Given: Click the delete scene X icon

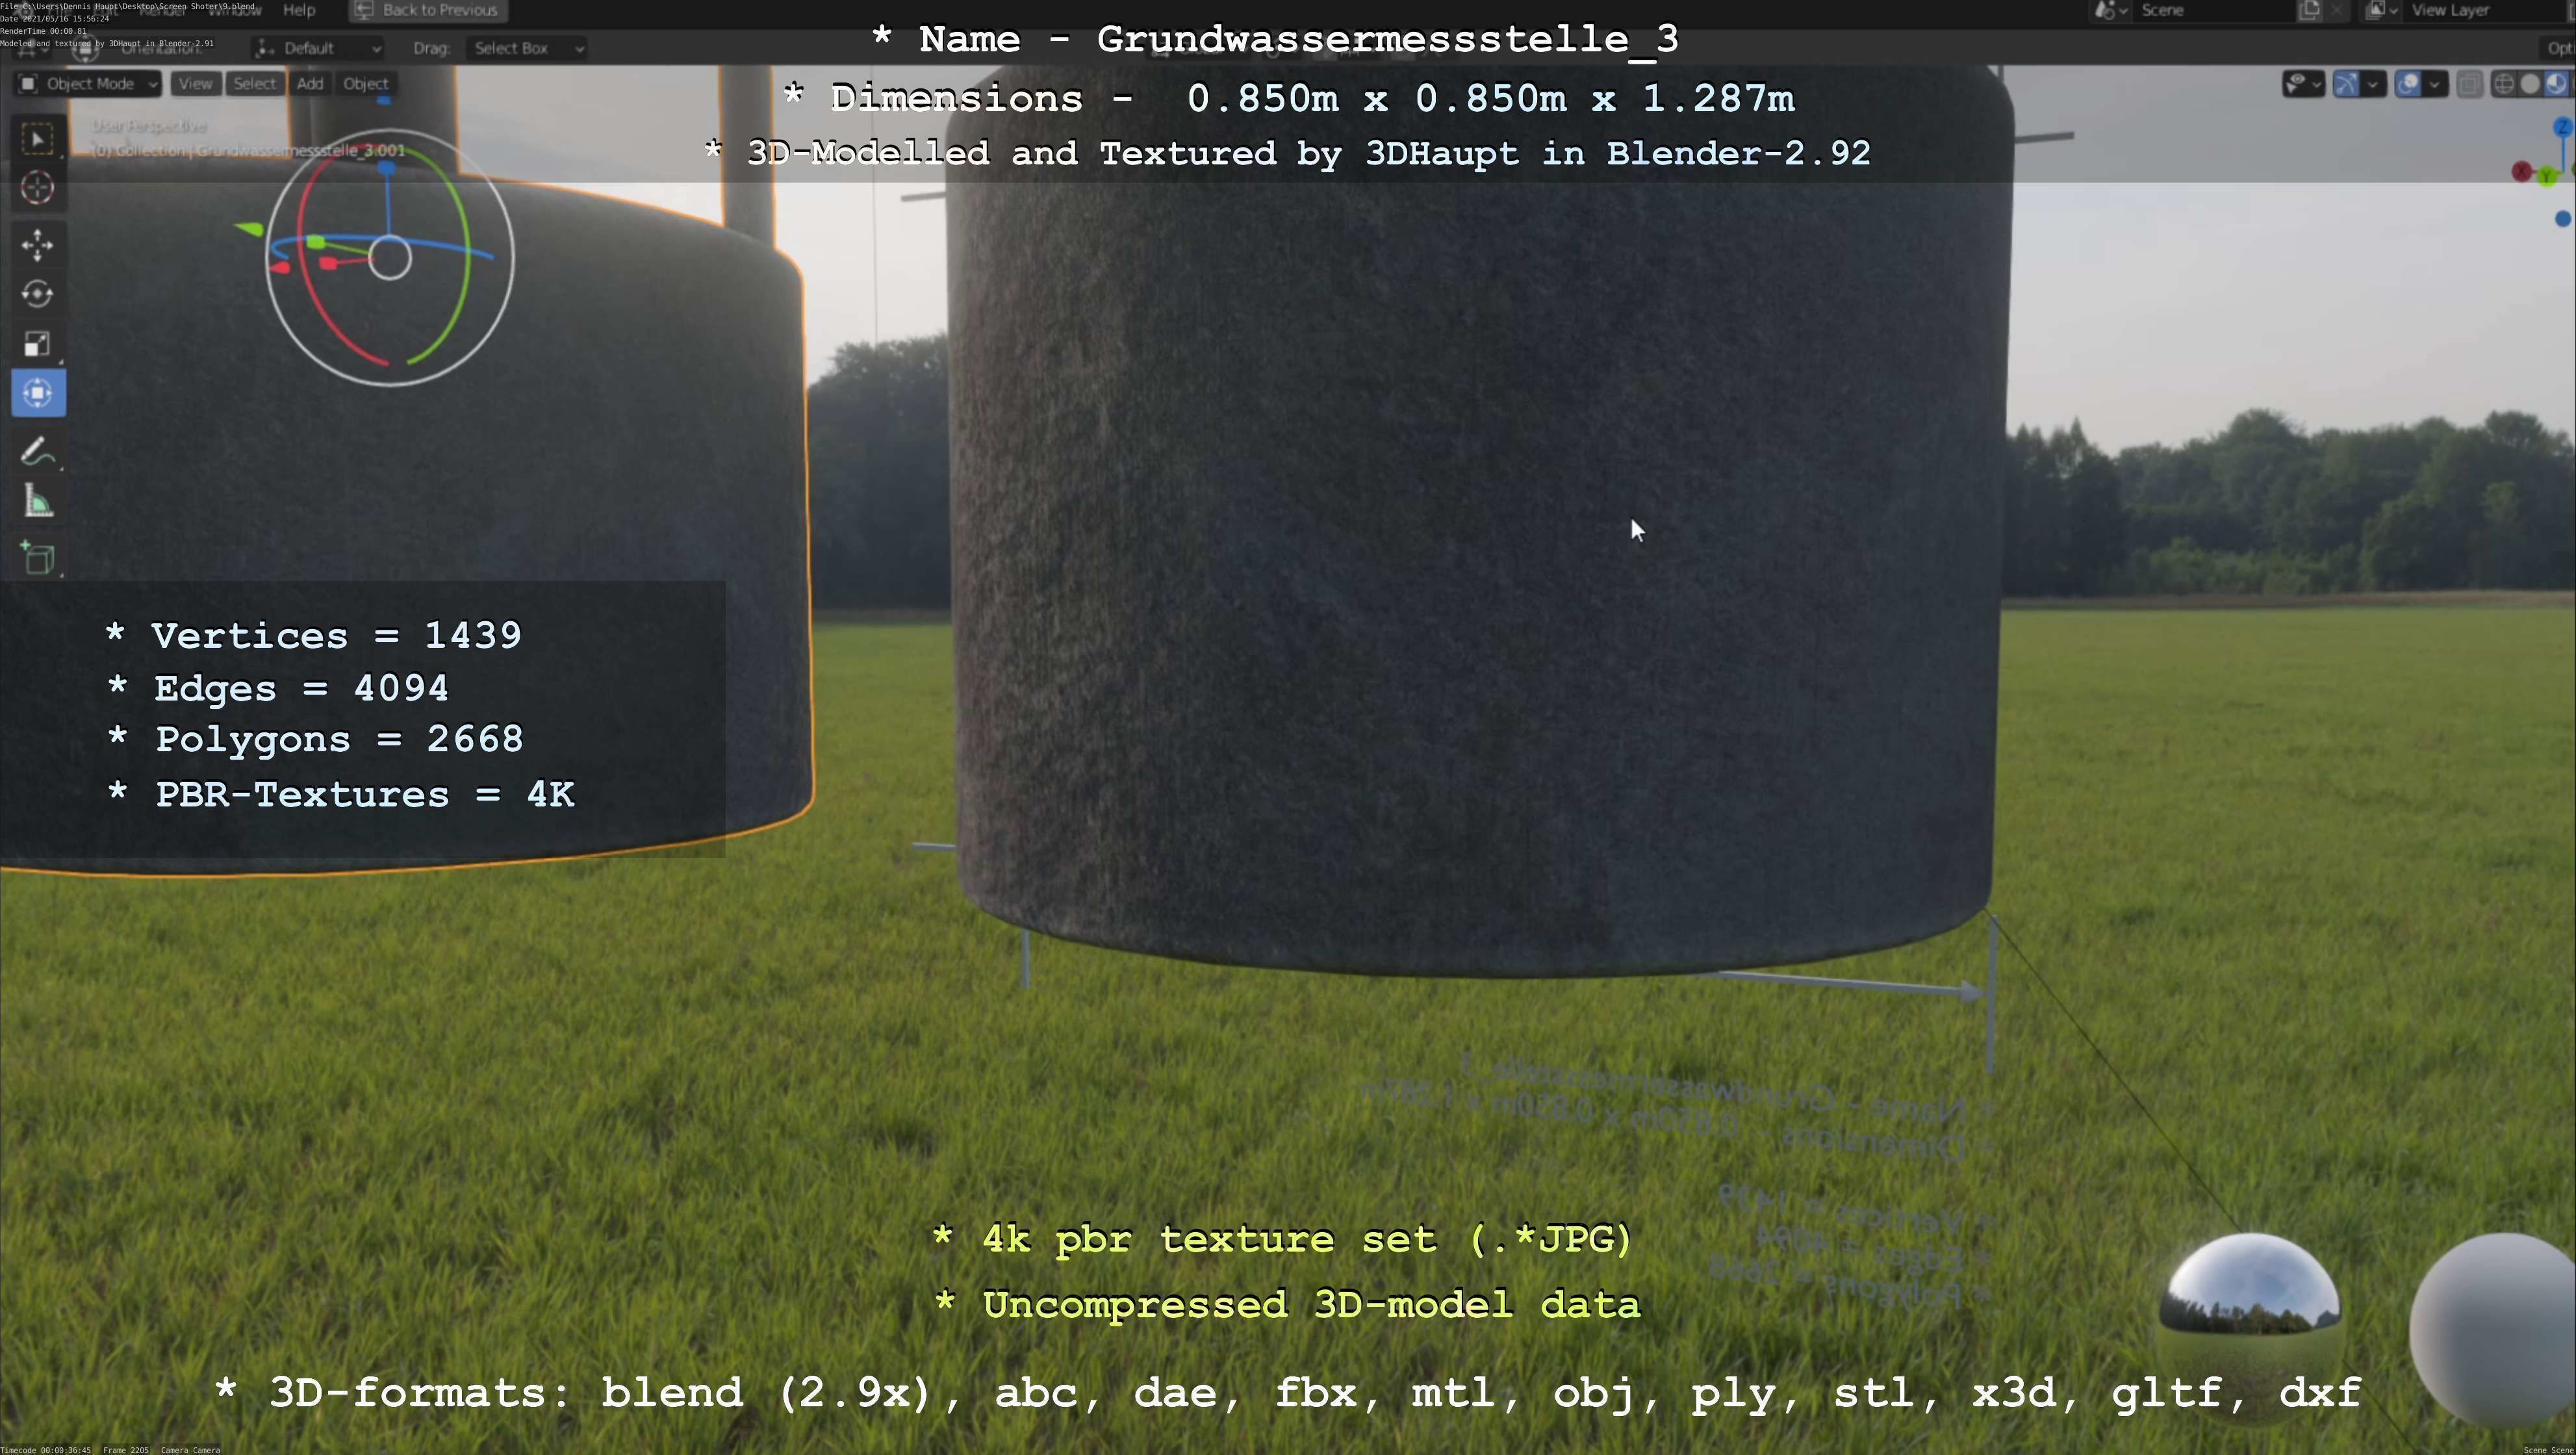Looking at the screenshot, I should 2337,10.
